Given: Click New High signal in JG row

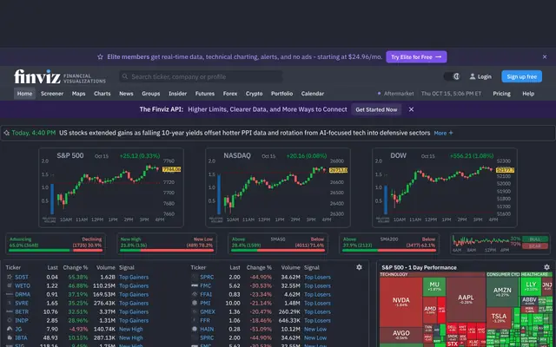Looking at the screenshot, I should click(x=131, y=329).
